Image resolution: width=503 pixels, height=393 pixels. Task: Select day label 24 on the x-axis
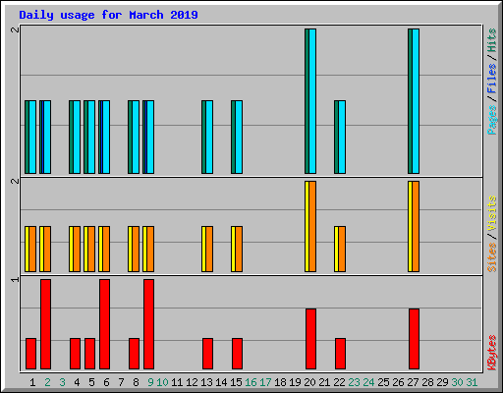(x=368, y=382)
